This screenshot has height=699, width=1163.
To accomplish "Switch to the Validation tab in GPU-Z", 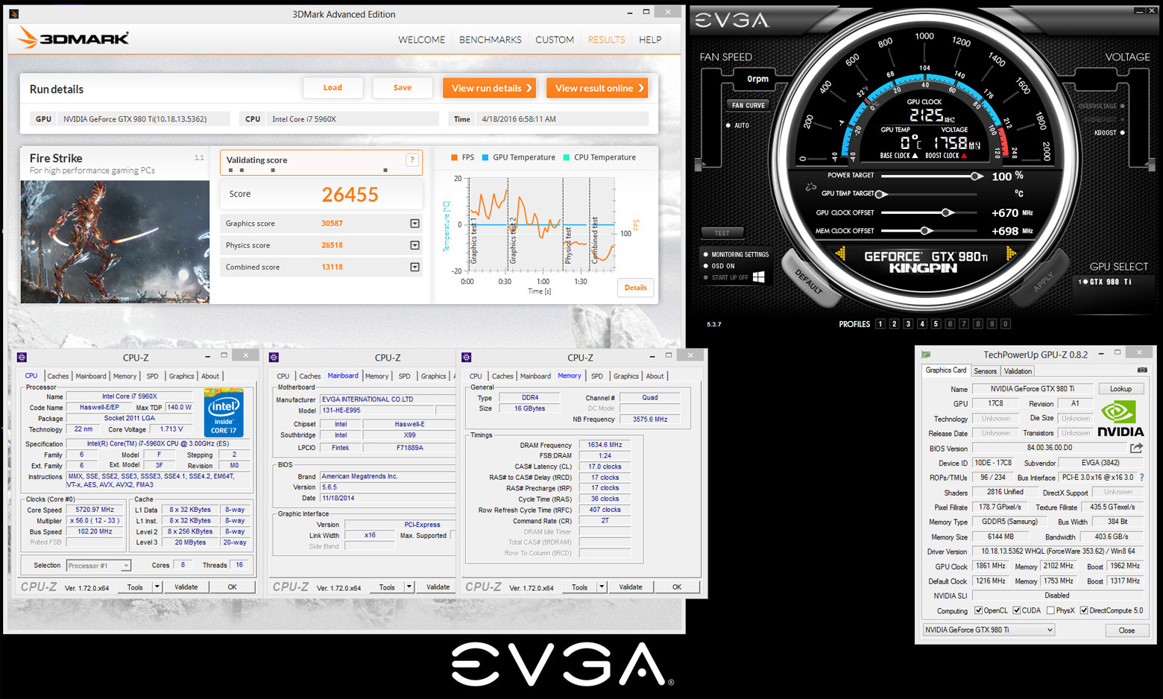I will [1018, 371].
